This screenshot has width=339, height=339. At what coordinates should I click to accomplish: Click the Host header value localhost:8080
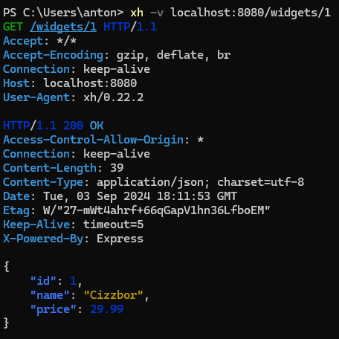(90, 83)
